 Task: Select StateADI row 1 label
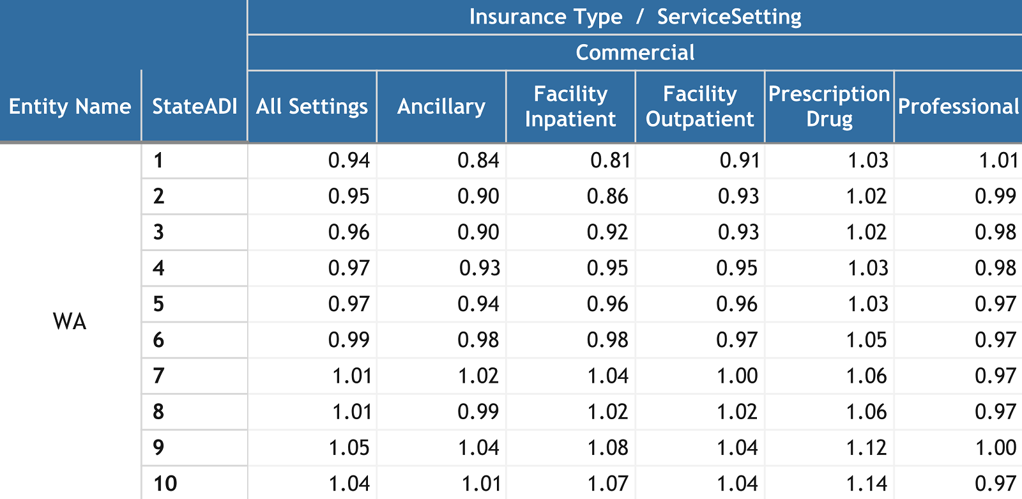159,160
